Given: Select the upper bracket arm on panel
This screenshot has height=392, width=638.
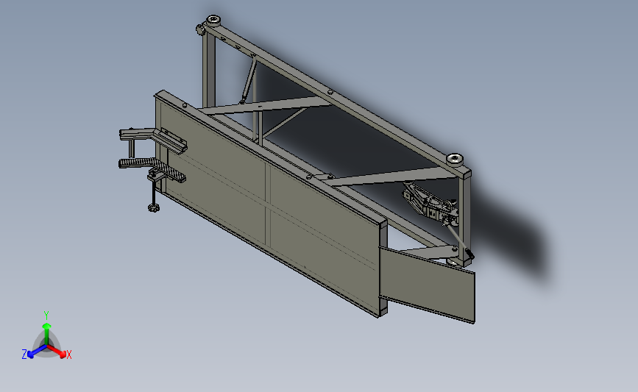Looking at the screenshot, I should pyautogui.click(x=152, y=139).
